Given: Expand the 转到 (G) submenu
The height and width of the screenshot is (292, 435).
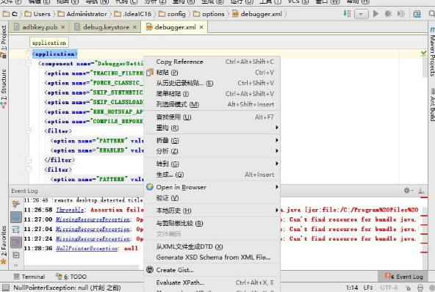Looking at the screenshot, I should pyautogui.click(x=212, y=164).
